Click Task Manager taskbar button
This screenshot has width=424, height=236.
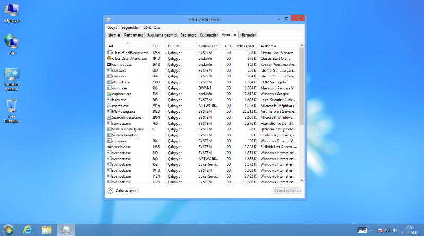(x=66, y=230)
